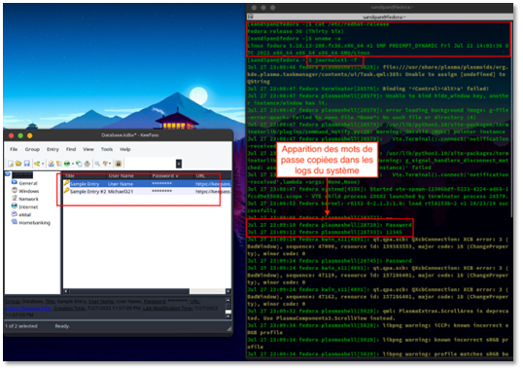Select the Network group
Image resolution: width=523 pixels, height=371 pixels.
pyautogui.click(x=28, y=199)
